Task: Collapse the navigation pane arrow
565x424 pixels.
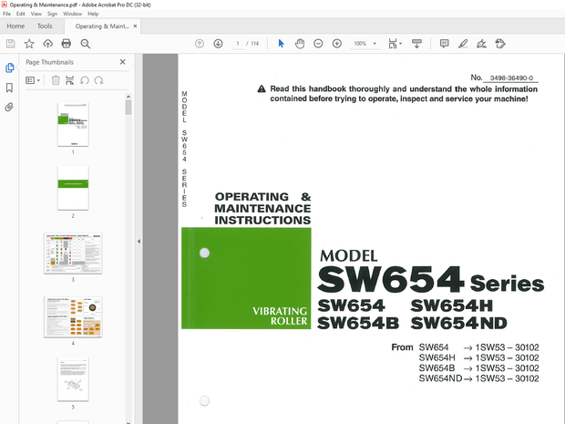Action: tap(139, 242)
